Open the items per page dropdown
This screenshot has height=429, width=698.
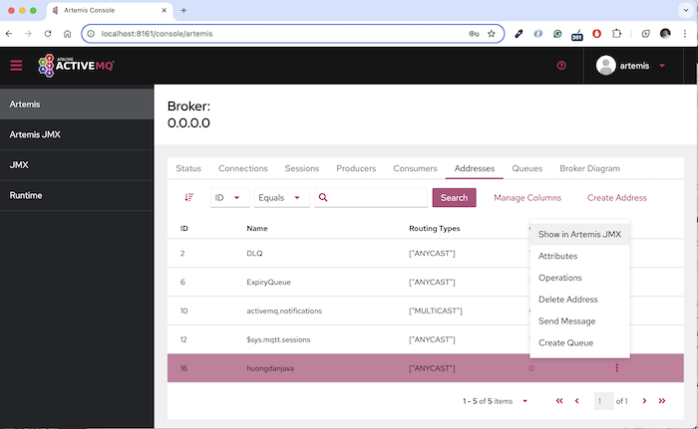524,401
